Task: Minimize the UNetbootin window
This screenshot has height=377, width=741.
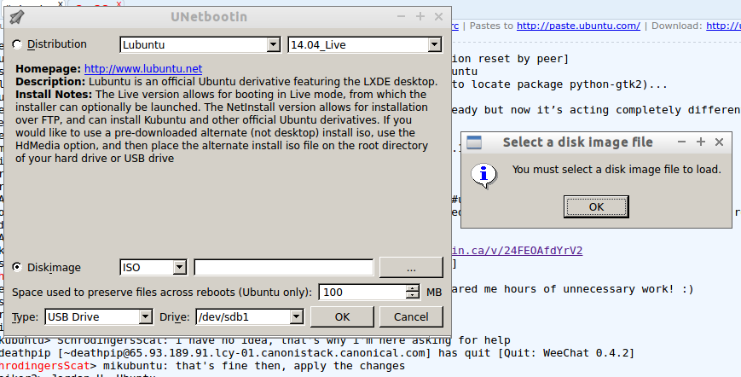Action: (x=402, y=17)
